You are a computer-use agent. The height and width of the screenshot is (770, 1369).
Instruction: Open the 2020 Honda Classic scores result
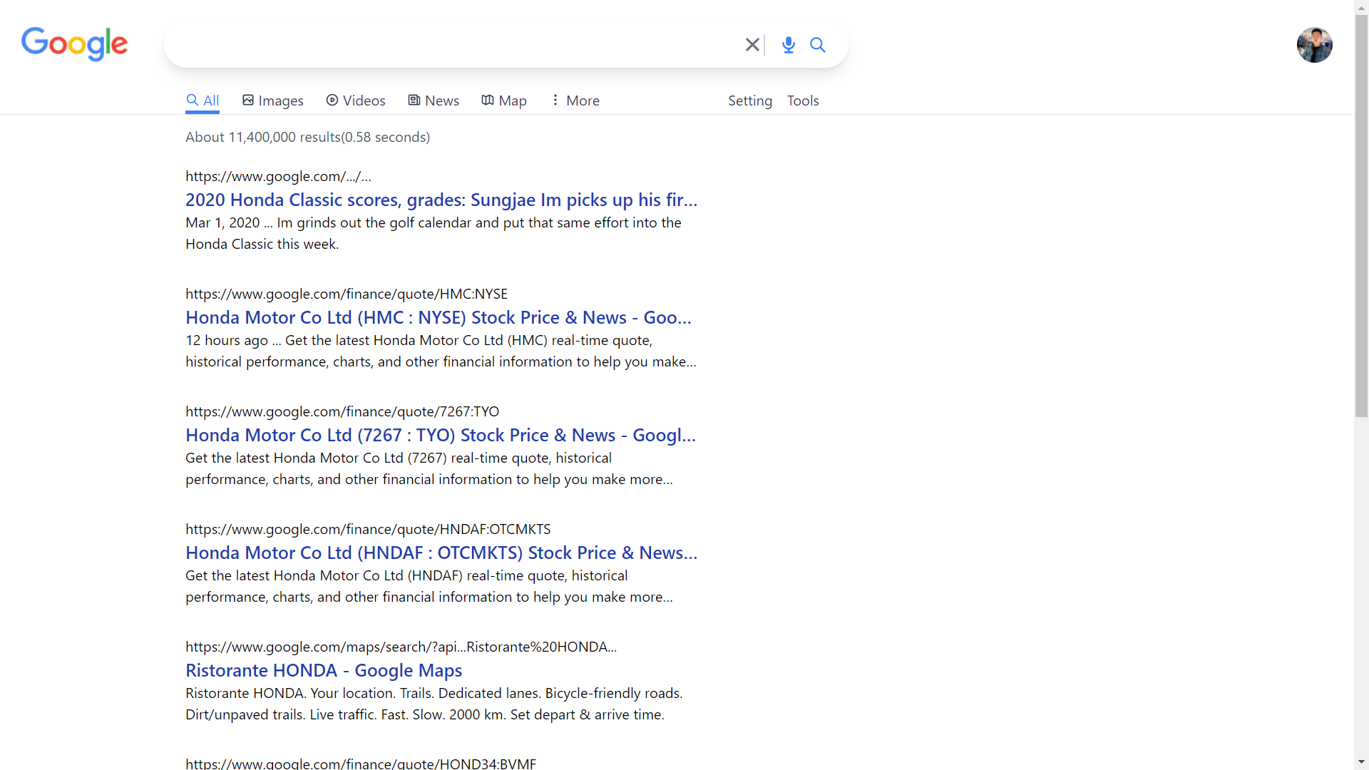click(441, 200)
